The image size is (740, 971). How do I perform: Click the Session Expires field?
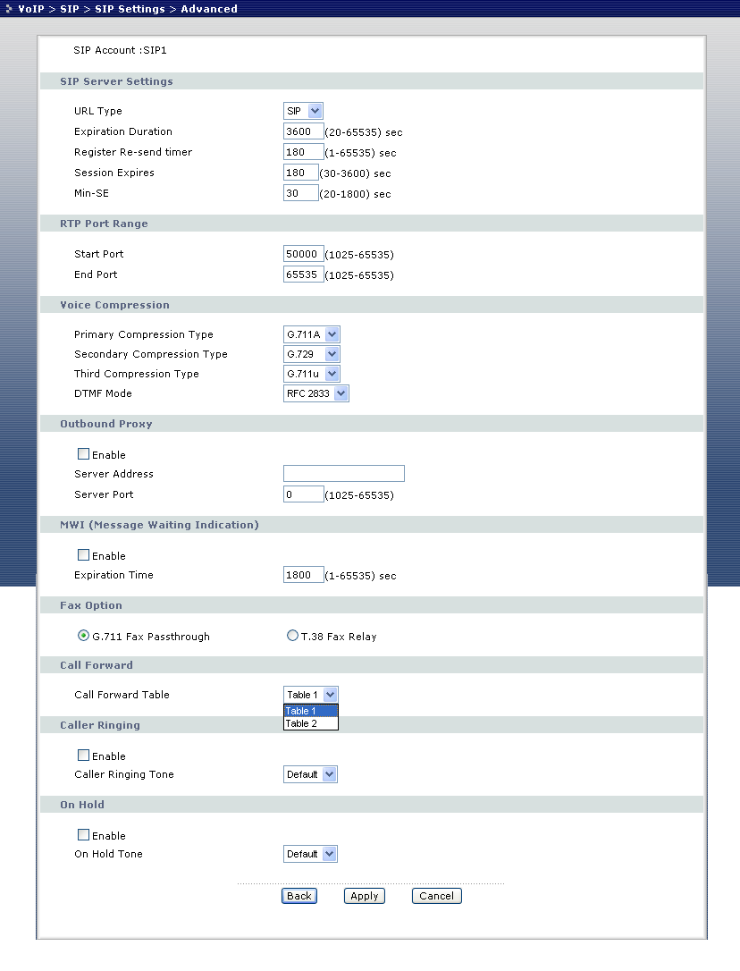300,173
